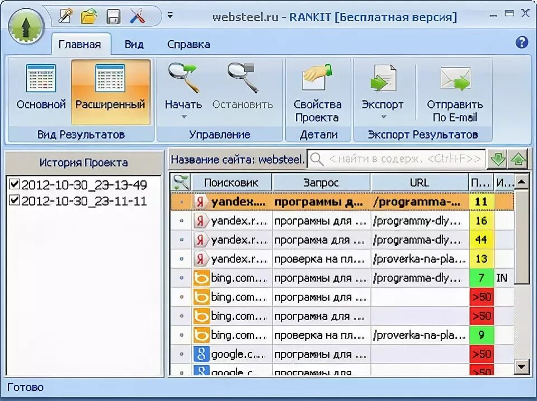Sort by the Поисковик column header
The height and width of the screenshot is (401, 537).
tap(231, 183)
